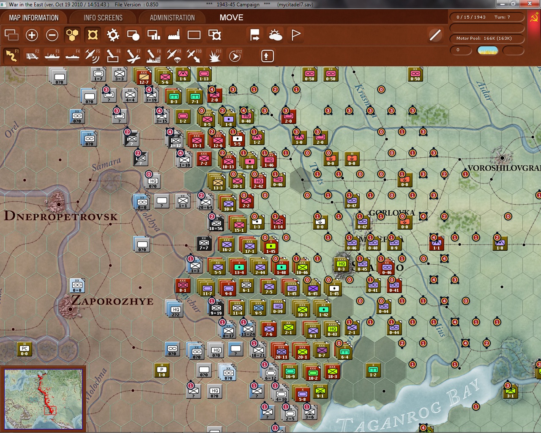Select the 1-2 unit by Taganrog Bay
541x433 pixels.
tap(373, 370)
